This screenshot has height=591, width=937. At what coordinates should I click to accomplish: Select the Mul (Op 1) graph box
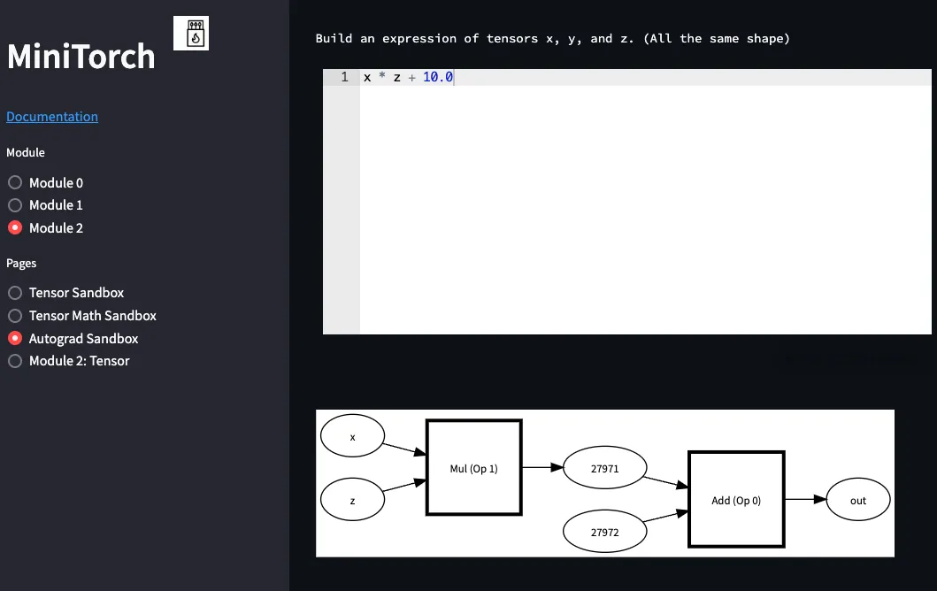pos(474,467)
